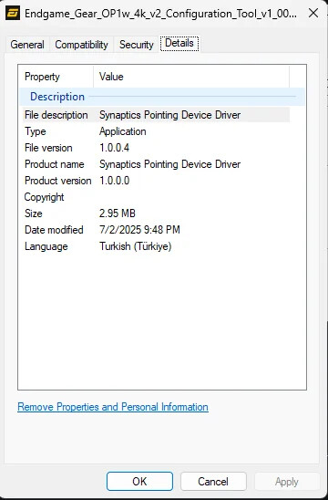Select the Copyright property row

(156, 197)
